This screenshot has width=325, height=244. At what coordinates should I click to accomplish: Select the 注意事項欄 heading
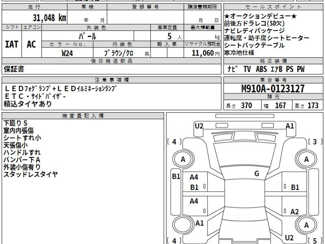[x=112, y=80]
